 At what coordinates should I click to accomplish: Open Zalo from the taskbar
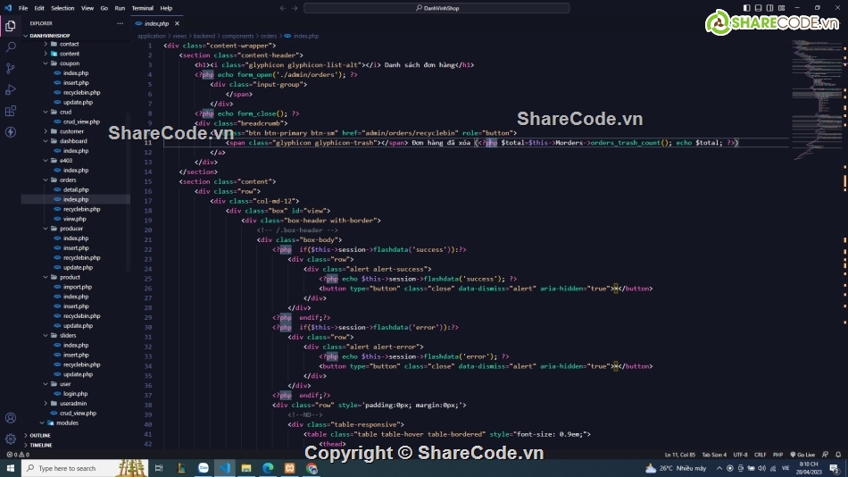[x=204, y=468]
